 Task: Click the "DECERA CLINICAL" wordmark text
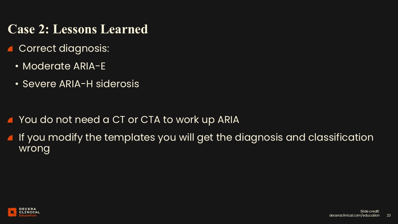[29, 211]
